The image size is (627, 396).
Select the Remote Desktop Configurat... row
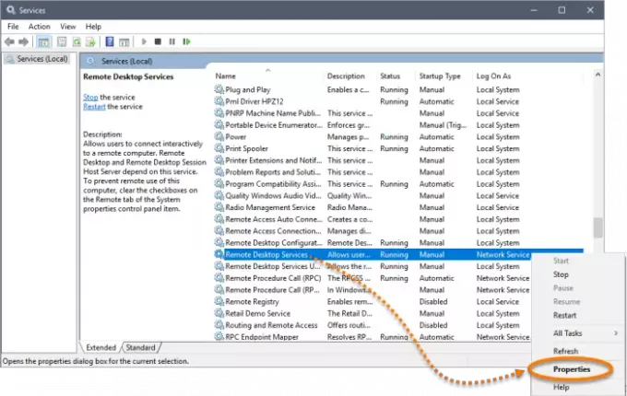tap(398, 243)
